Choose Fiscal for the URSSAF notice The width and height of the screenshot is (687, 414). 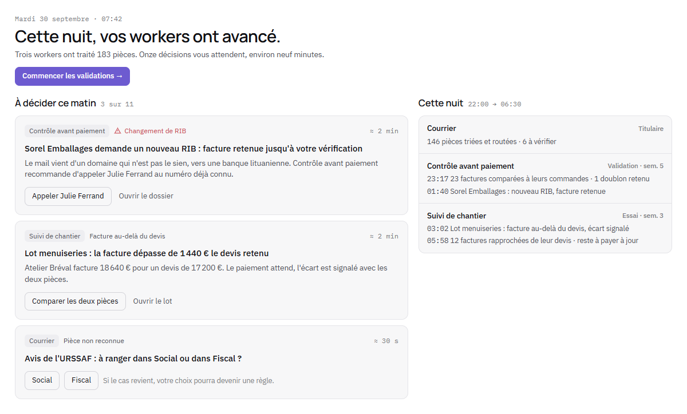point(81,380)
